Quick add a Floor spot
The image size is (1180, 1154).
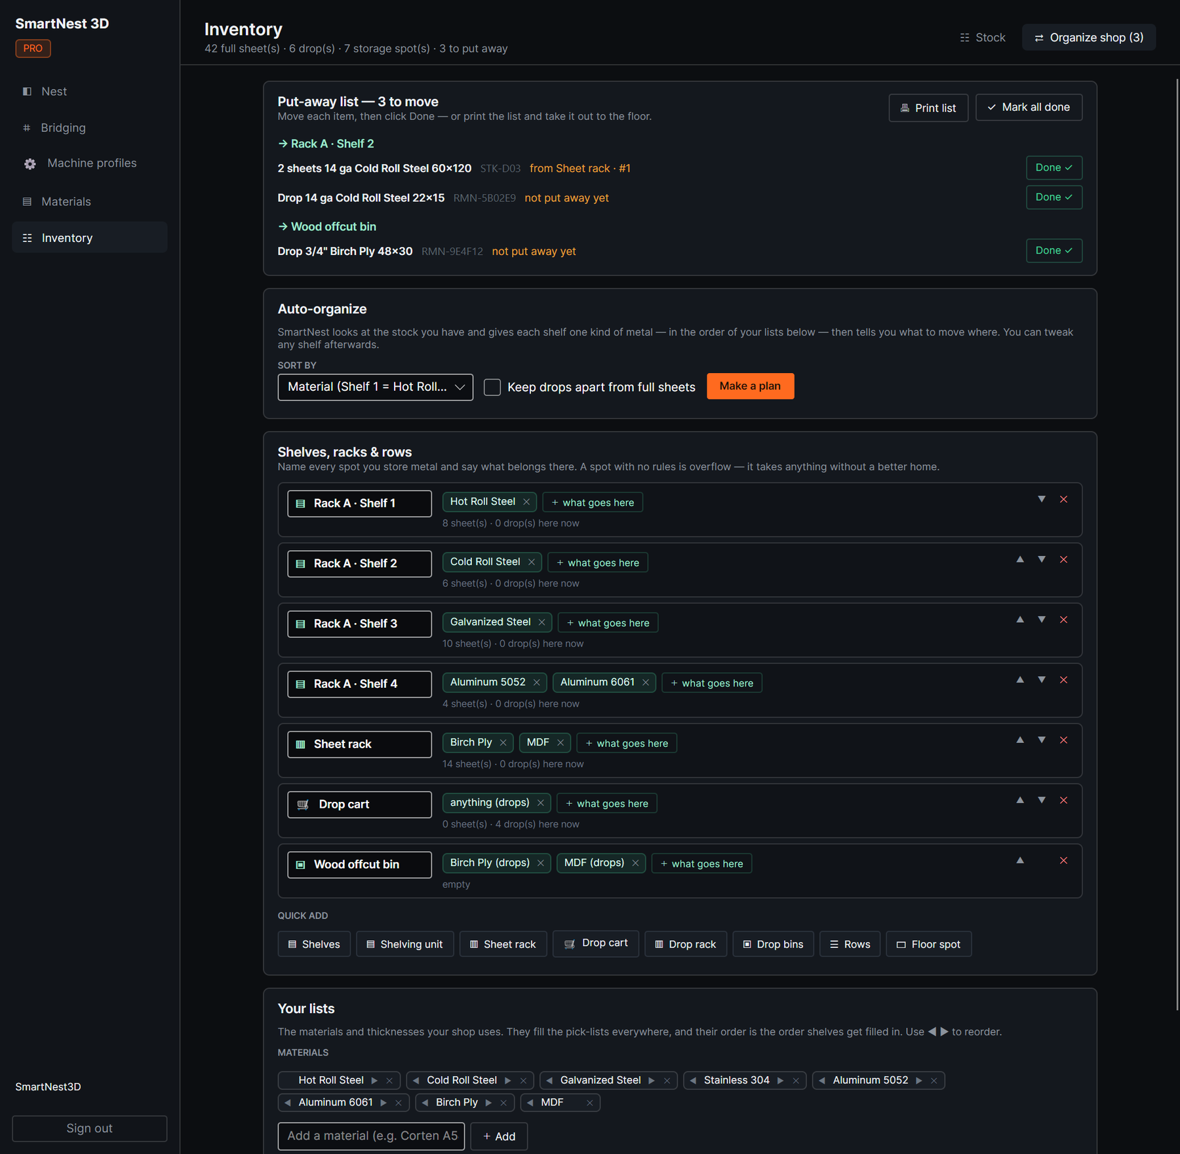pos(928,944)
